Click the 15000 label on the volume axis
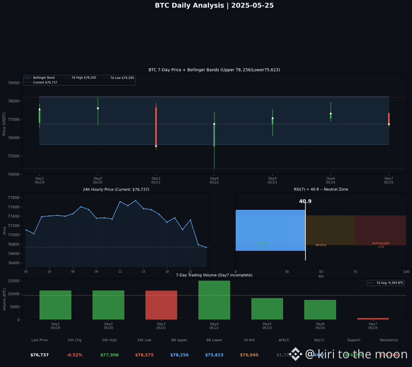412x367 pixels. 14,281
